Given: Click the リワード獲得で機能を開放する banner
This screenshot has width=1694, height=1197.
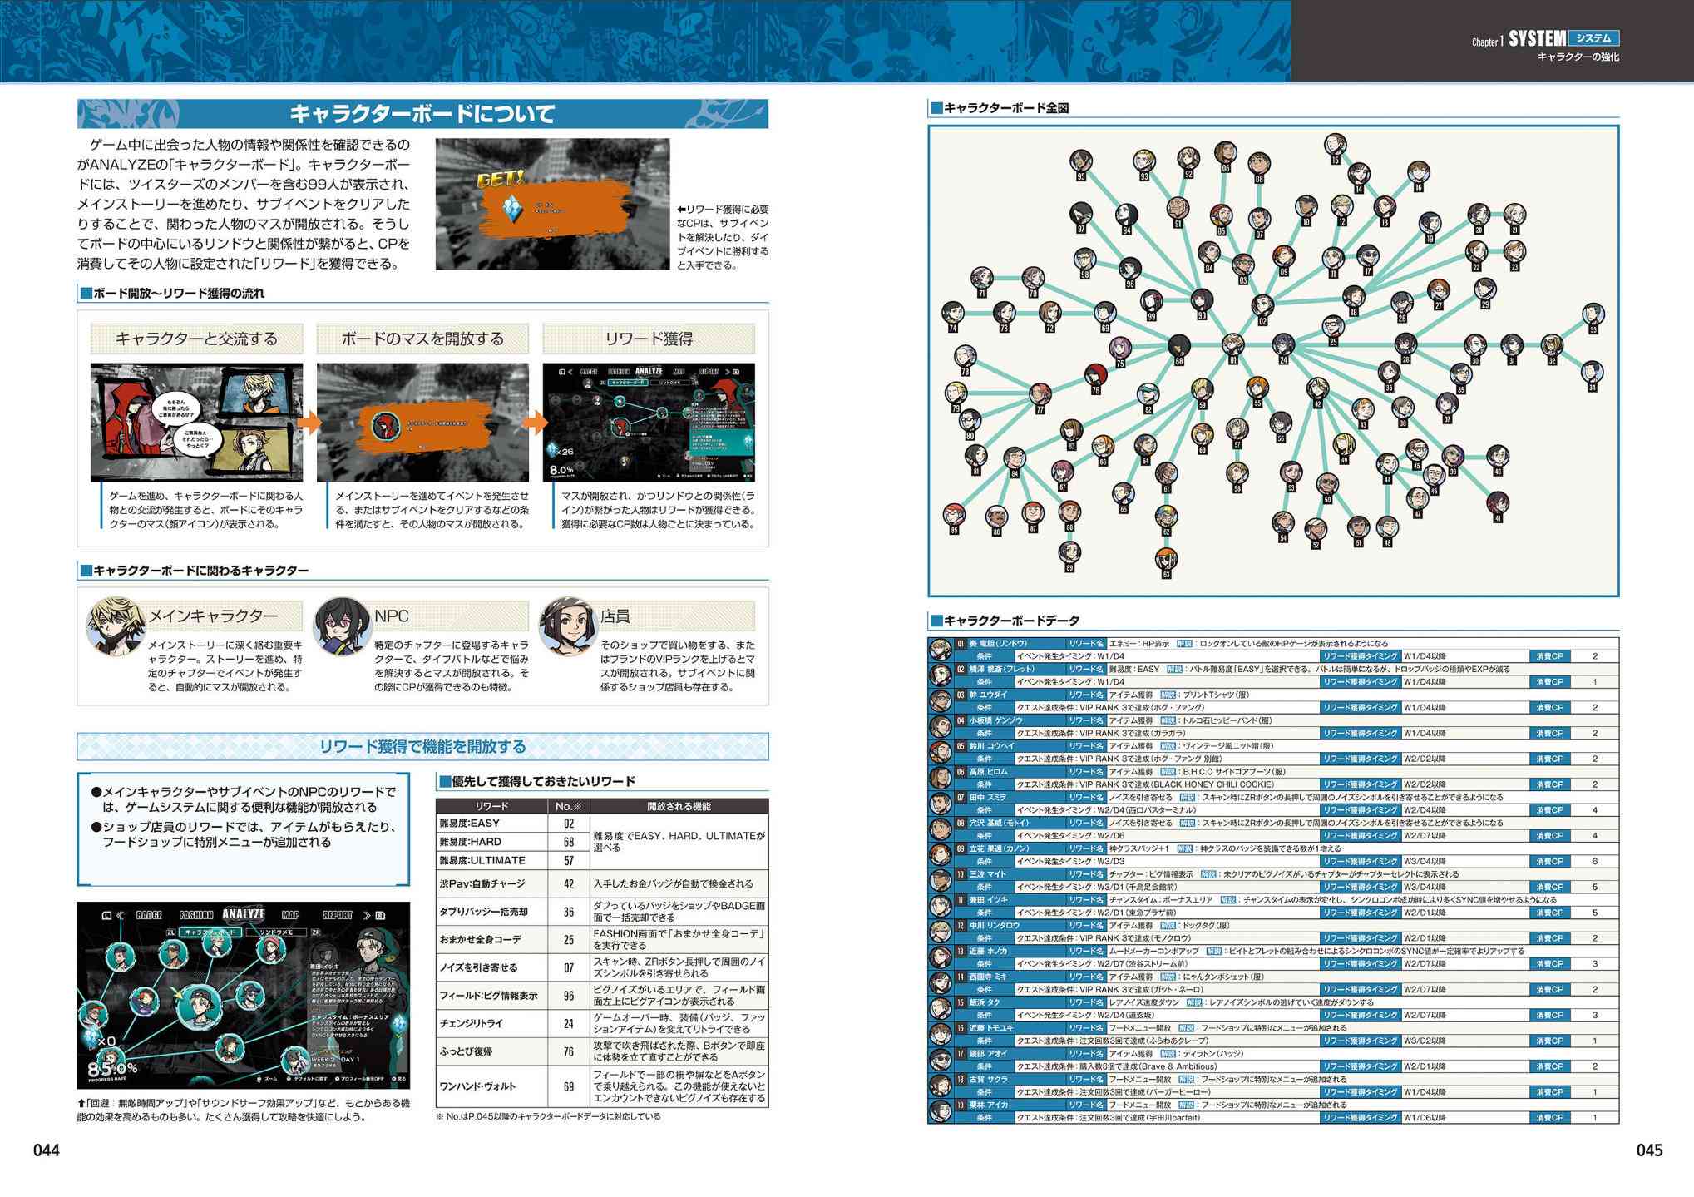Looking at the screenshot, I should click(422, 746).
